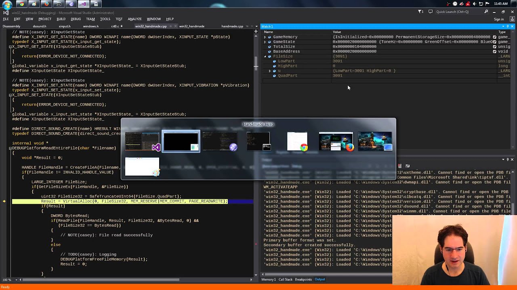Switch to the Disassembly tab
The width and height of the screenshot is (517, 290).
(11, 26)
